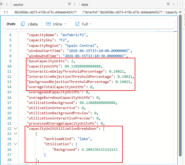Viewport: 185px width, 165px height.
Task: Select row number 1.1
Action: pyautogui.click(x=6, y=12)
